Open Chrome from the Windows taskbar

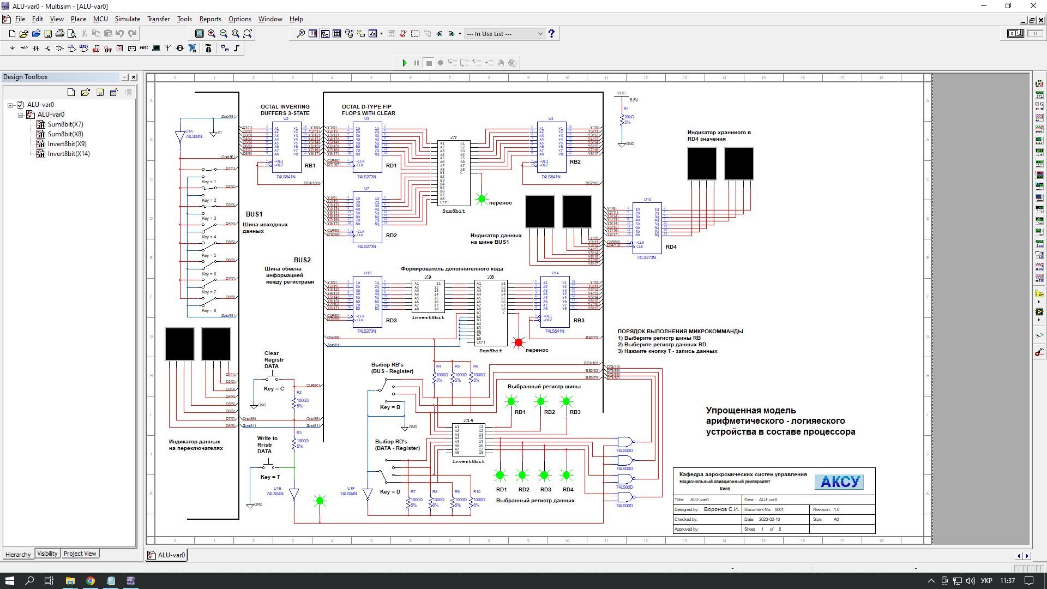pyautogui.click(x=91, y=581)
